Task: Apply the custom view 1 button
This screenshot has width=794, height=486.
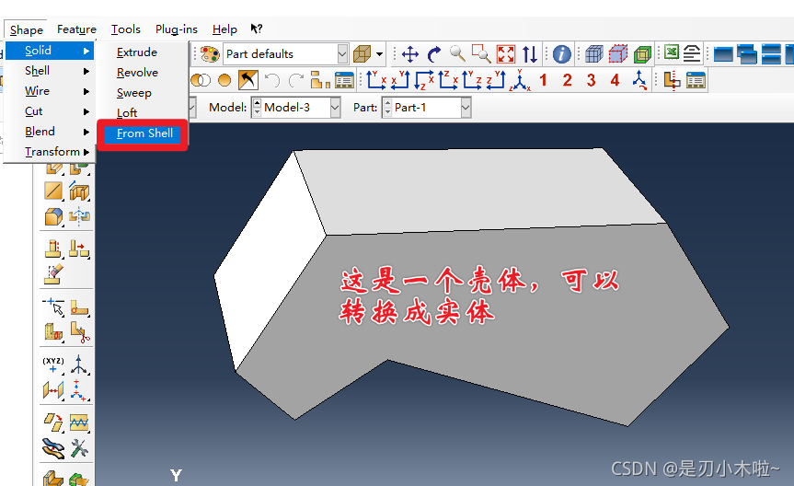Action: tap(543, 81)
